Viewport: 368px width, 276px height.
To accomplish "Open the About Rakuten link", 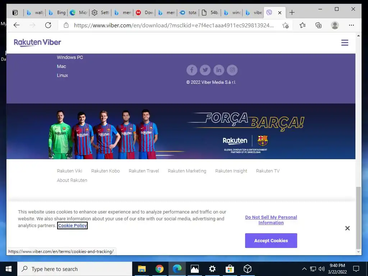I will pos(72,180).
